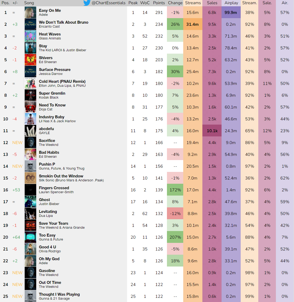
Task: Select the Encanto Cast artist name
Action: [x=49, y=27]
